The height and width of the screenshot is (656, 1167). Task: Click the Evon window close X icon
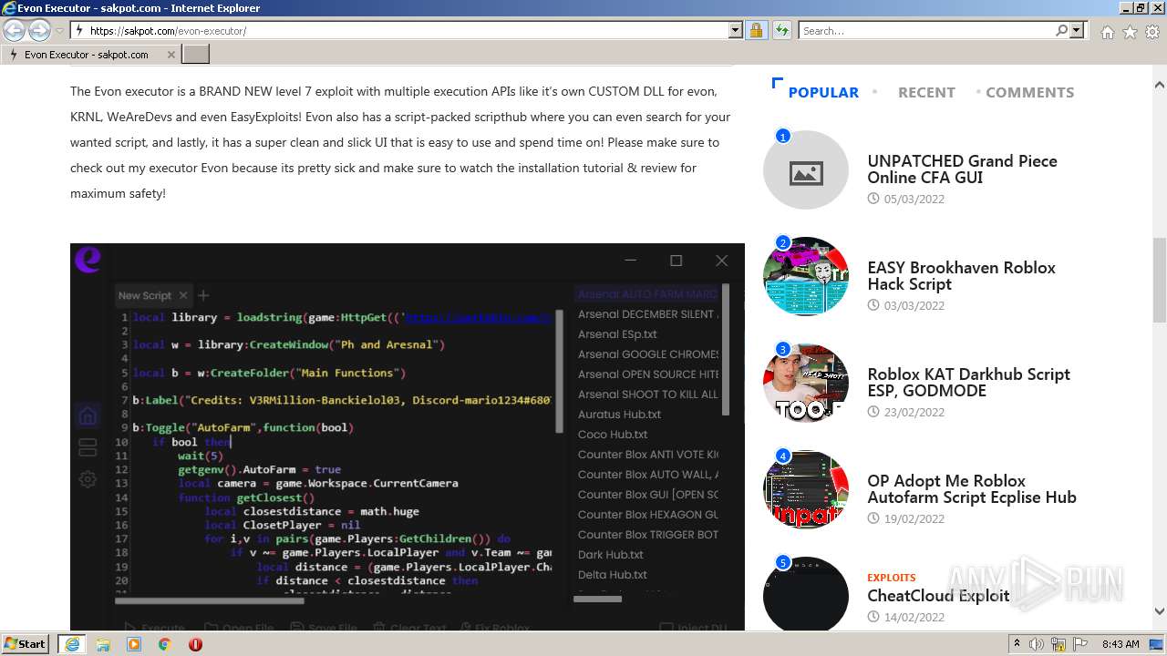pyautogui.click(x=721, y=261)
